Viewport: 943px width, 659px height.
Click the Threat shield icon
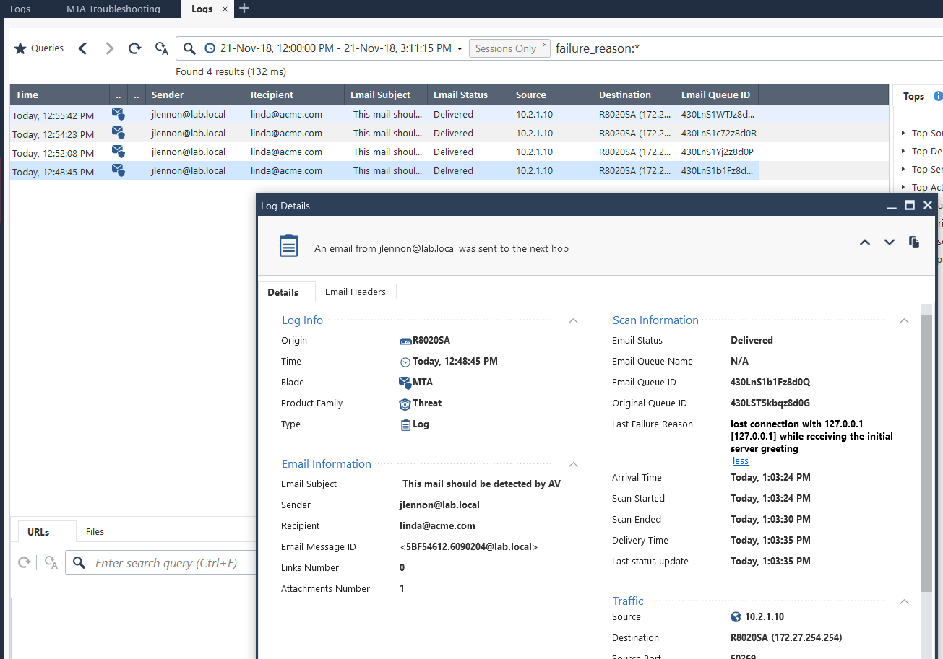click(405, 403)
